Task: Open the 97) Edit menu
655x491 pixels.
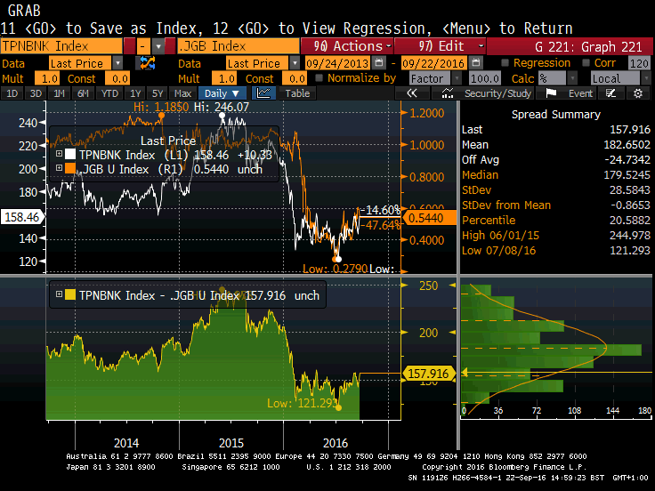Action: 440,46
